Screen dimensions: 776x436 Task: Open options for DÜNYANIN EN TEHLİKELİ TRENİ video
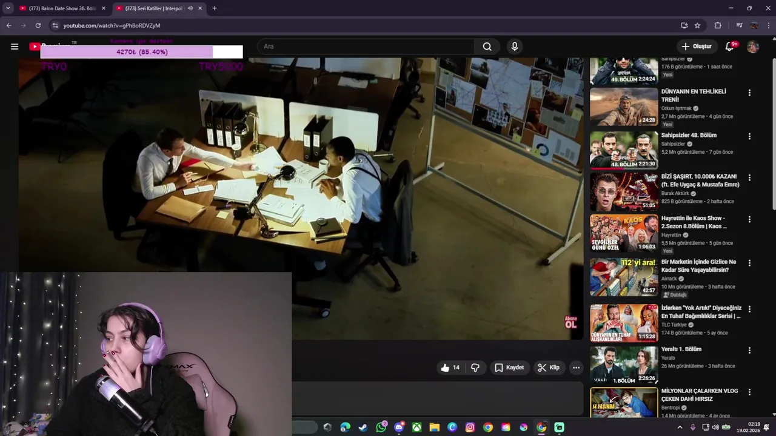749,93
